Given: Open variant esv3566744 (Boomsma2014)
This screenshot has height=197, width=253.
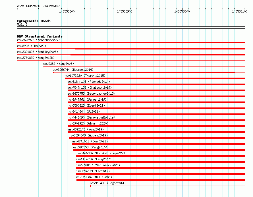Looking at the screenshot, I should click(x=73, y=70).
